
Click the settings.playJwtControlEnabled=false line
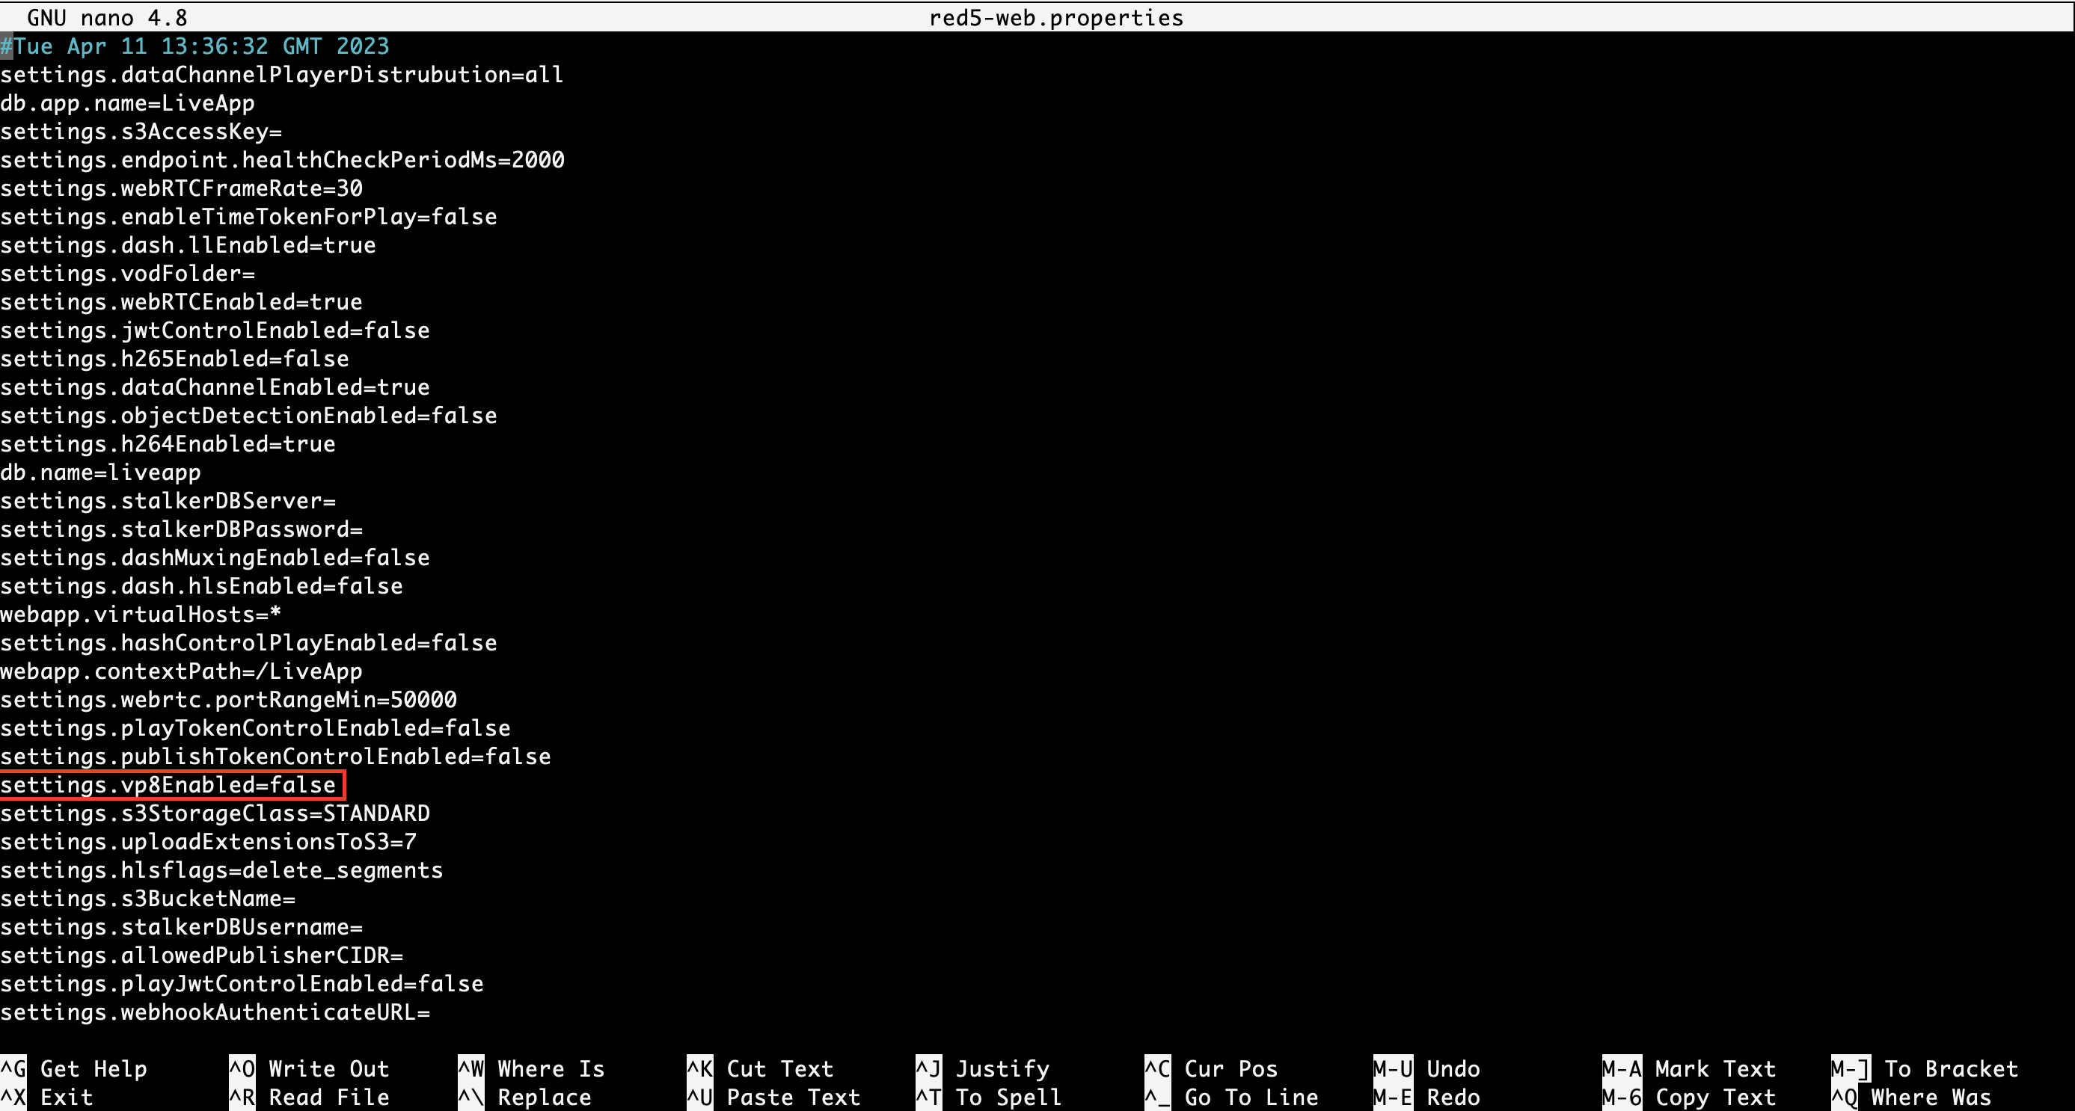(x=242, y=985)
